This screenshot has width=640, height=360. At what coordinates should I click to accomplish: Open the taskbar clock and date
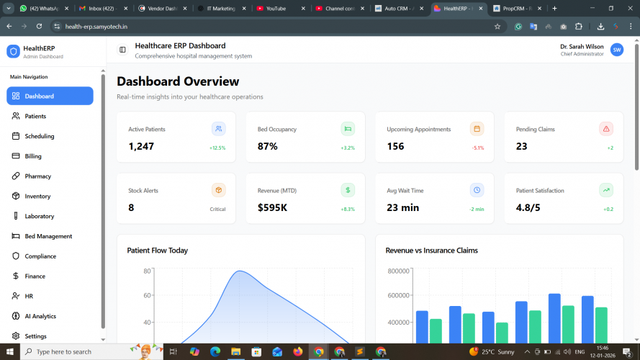[603, 351]
